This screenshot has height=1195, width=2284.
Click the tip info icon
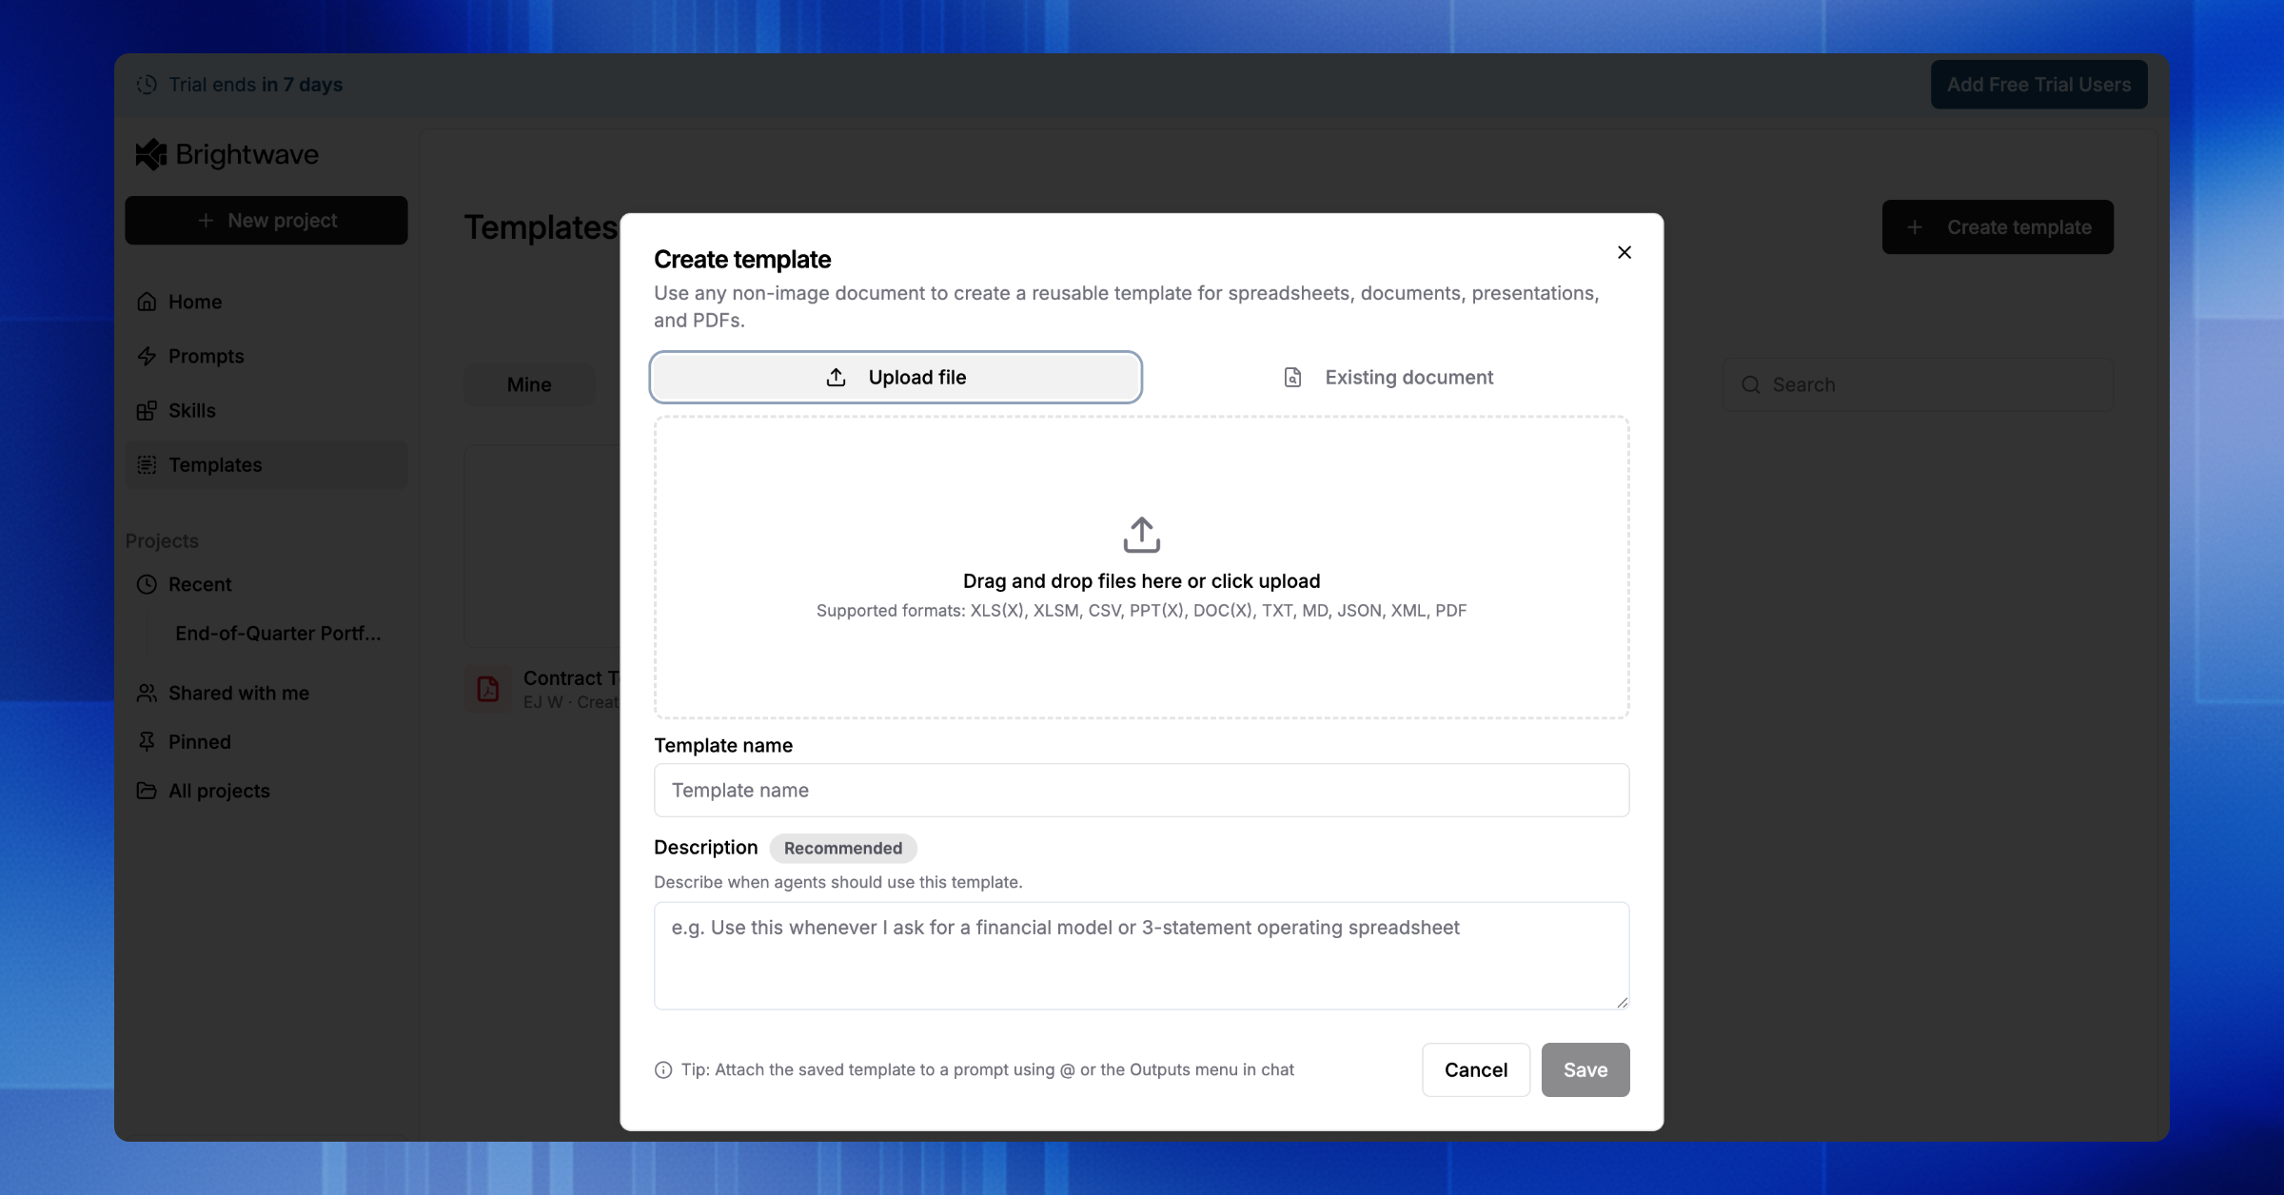tap(663, 1069)
